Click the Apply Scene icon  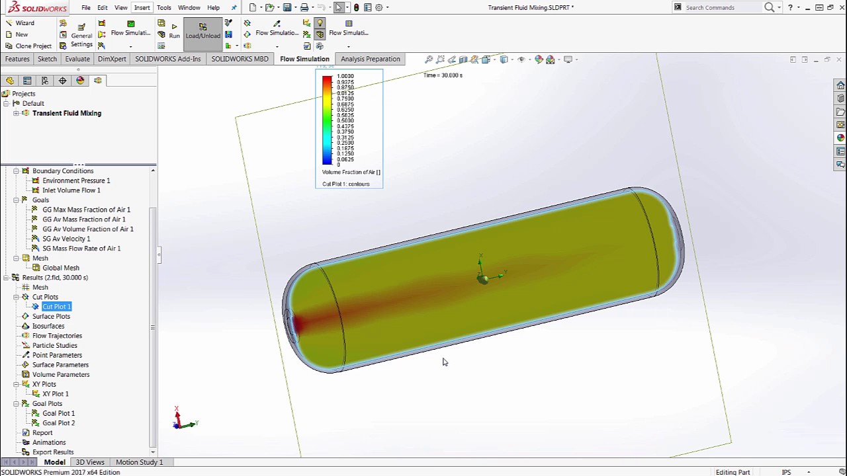pyautogui.click(x=550, y=59)
